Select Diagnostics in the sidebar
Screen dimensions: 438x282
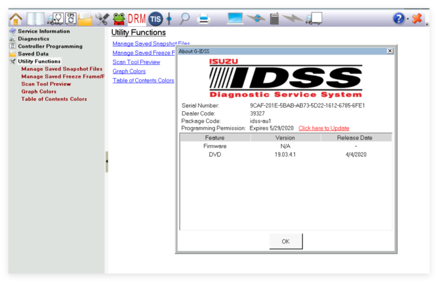pyautogui.click(x=34, y=39)
